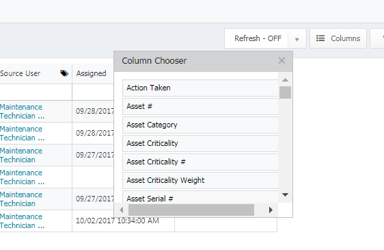Viewport: 384px width, 250px height.
Task: Click the tag icon in Source User header
Action: tap(64, 73)
